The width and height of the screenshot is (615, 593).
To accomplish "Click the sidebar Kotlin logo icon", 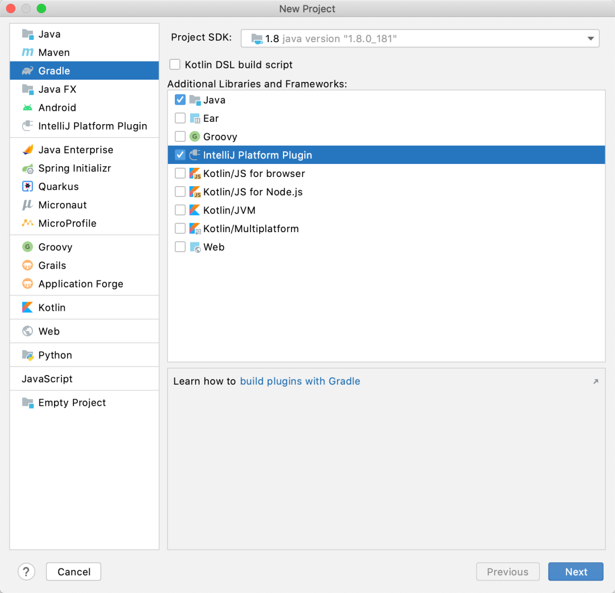I will 27,307.
